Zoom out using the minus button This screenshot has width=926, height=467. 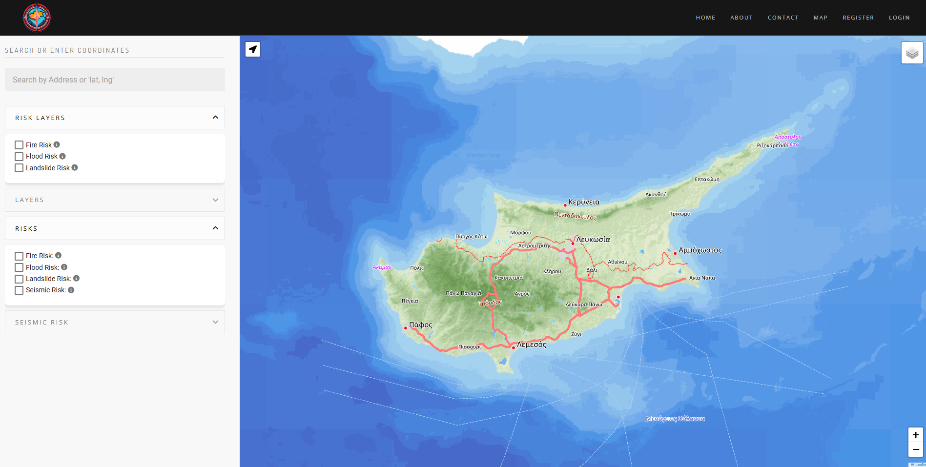(x=915, y=449)
